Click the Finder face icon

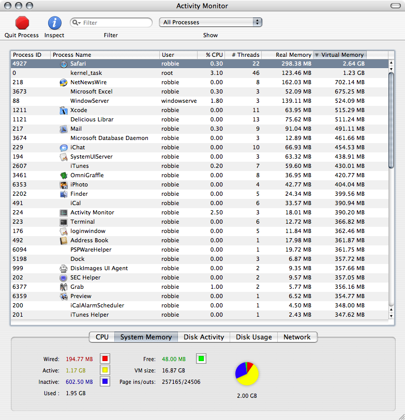(64, 194)
